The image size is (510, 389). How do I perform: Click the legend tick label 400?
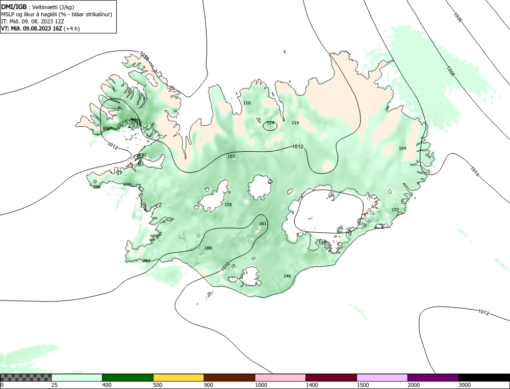tap(107, 385)
